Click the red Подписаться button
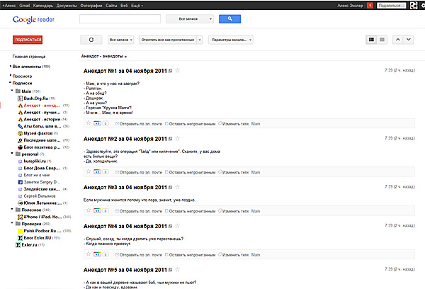The height and width of the screenshot is (289, 425). click(x=27, y=40)
